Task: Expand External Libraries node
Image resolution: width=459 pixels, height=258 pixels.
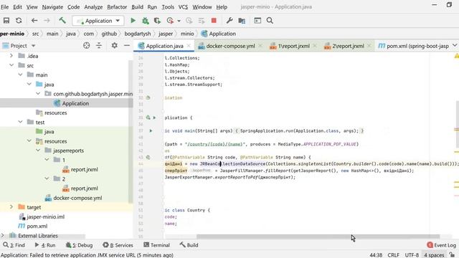Action: coord(3,235)
